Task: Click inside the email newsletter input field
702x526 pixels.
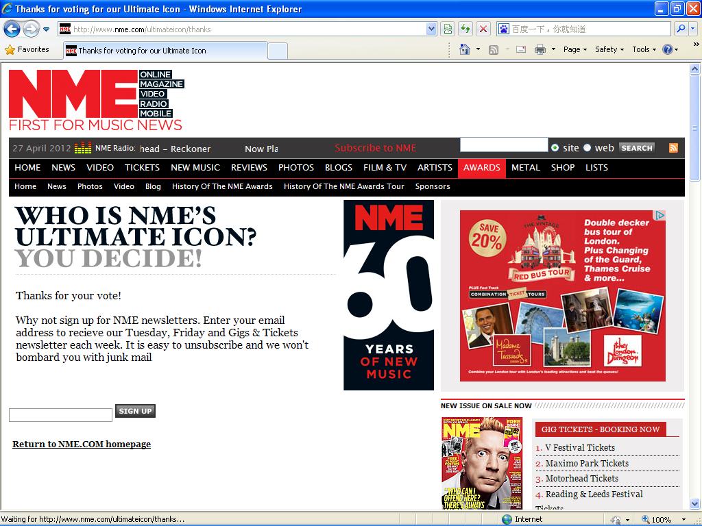Action: pos(60,414)
